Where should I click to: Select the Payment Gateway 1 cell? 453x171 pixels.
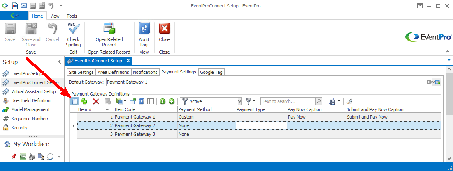(146, 117)
